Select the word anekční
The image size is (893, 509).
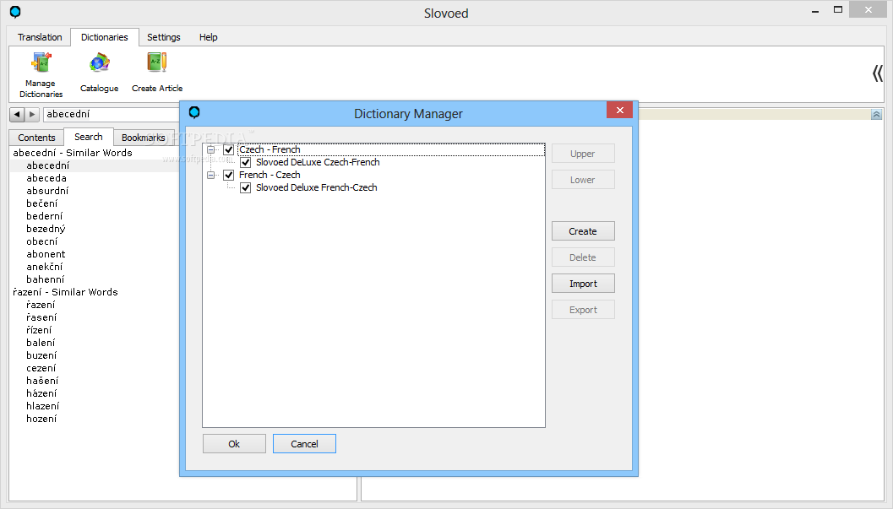[45, 267]
